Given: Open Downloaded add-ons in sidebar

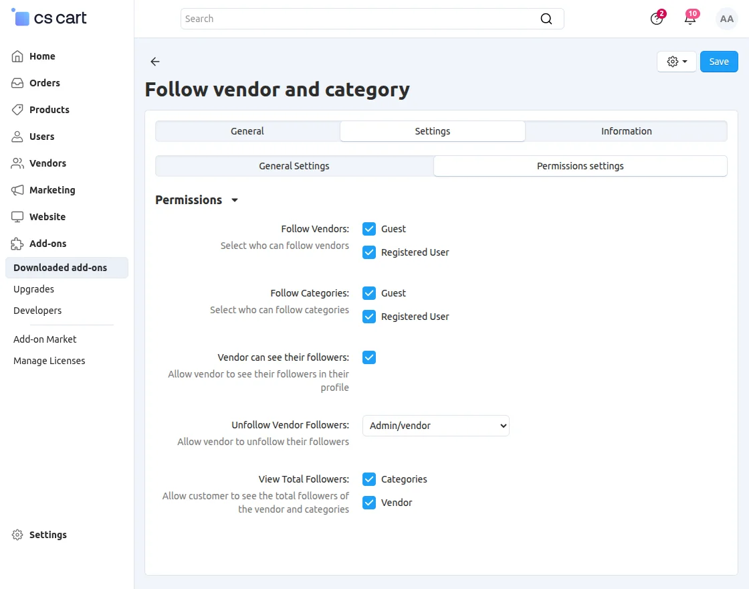Looking at the screenshot, I should [x=66, y=268].
